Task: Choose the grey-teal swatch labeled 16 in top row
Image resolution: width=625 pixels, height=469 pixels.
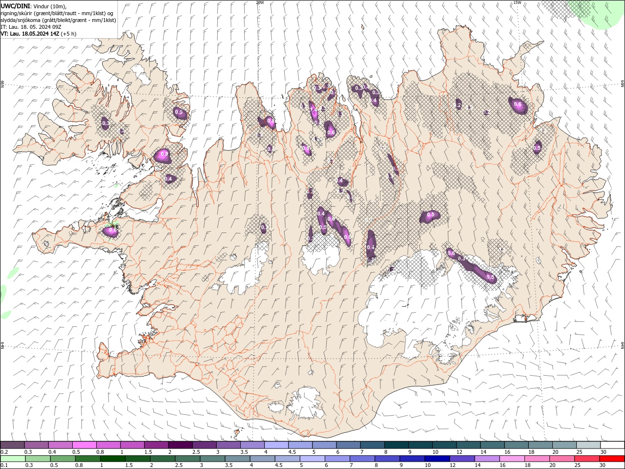Action: click(517, 445)
